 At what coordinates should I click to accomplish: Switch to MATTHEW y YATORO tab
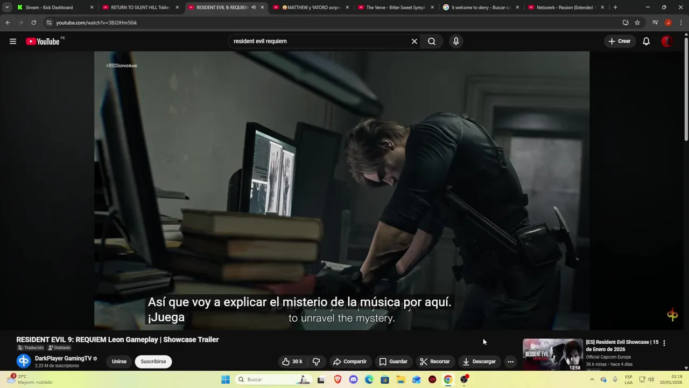pyautogui.click(x=311, y=8)
